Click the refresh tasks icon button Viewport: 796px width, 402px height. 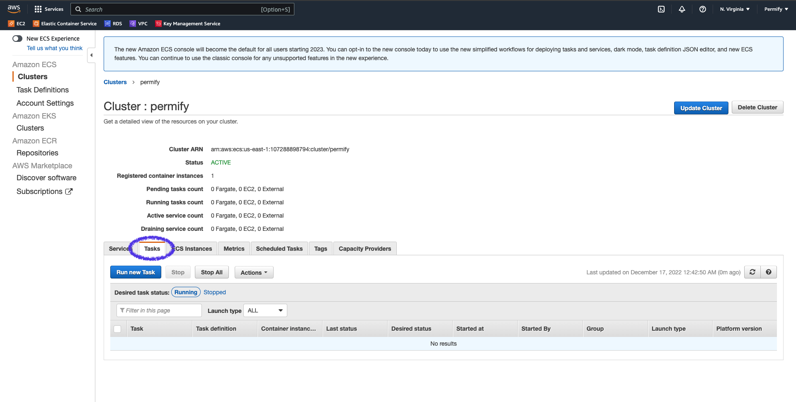752,272
